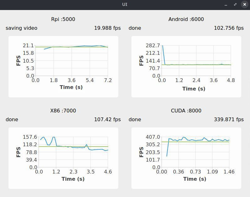250x197 pixels.
Task: Click the CUDA chart 'FPS' axis label
Action: click(x=141, y=152)
